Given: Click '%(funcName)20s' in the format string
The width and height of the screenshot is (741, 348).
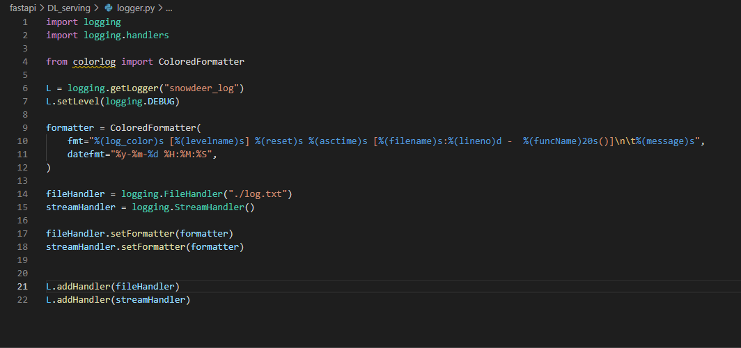Looking at the screenshot, I should tap(561, 141).
